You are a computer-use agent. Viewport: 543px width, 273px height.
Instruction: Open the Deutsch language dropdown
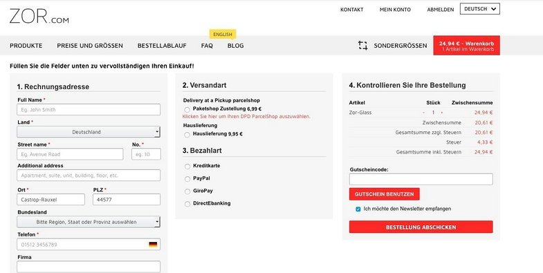(x=480, y=9)
